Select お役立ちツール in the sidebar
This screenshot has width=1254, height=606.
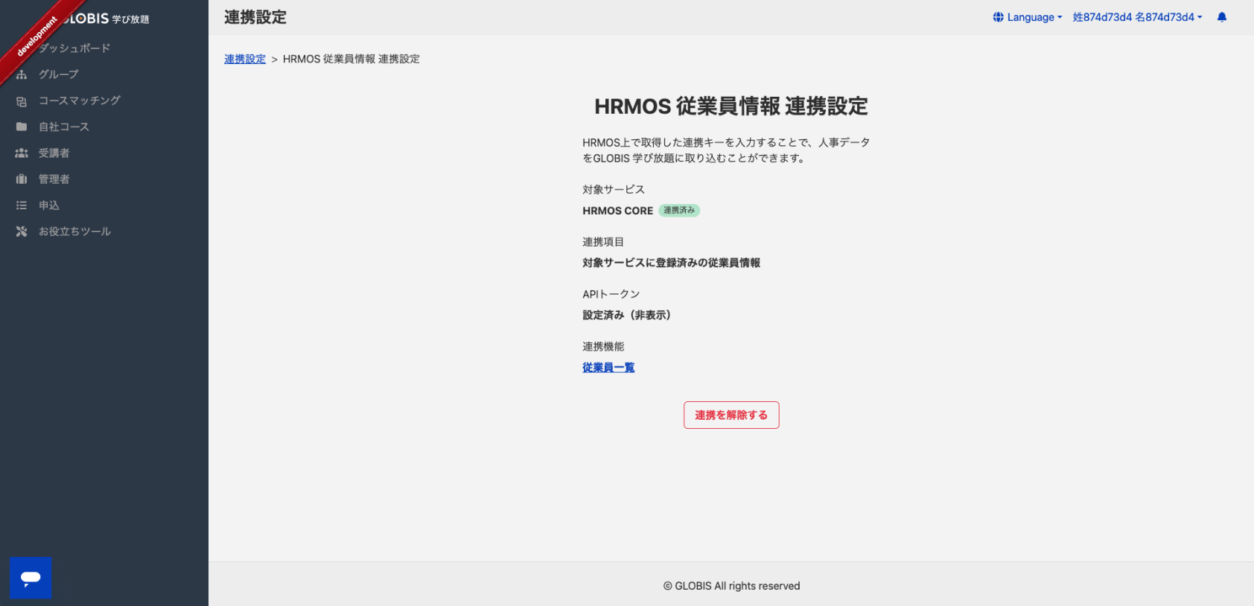click(x=74, y=232)
